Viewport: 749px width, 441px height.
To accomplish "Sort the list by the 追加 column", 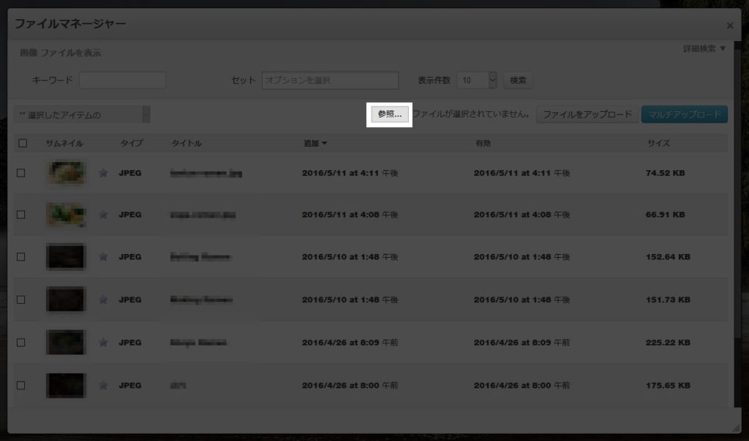I will pos(310,143).
